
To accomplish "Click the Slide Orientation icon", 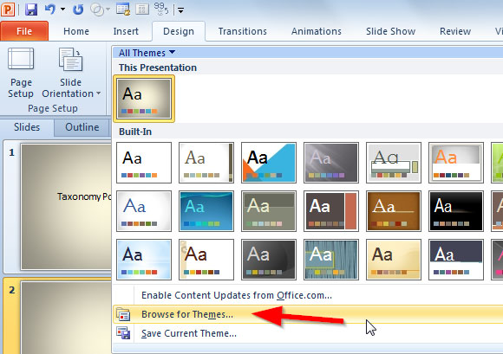I will tap(70, 59).
